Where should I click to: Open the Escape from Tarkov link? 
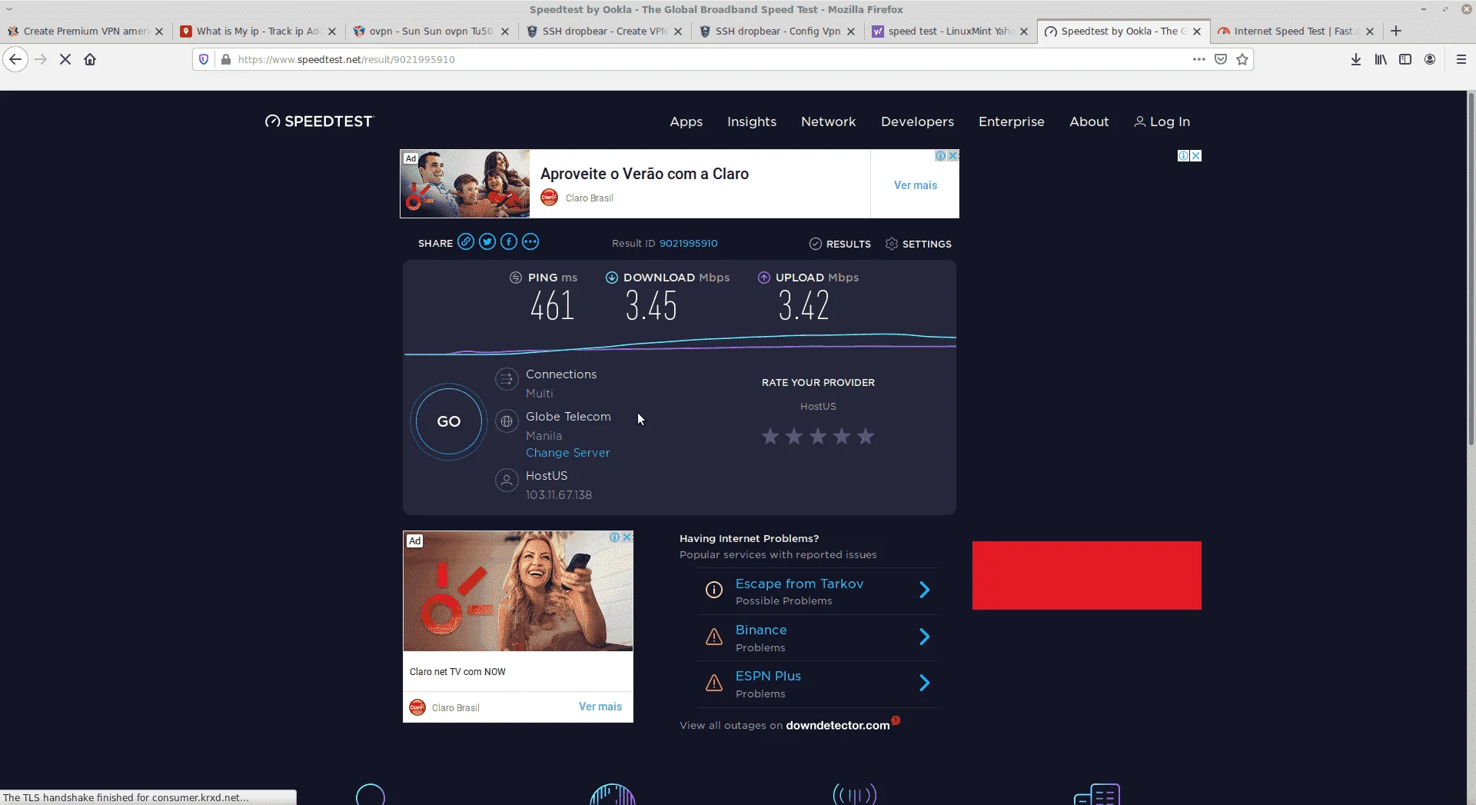coord(799,584)
